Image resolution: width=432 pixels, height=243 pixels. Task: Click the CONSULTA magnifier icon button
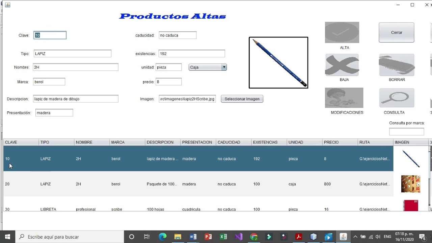point(397,98)
